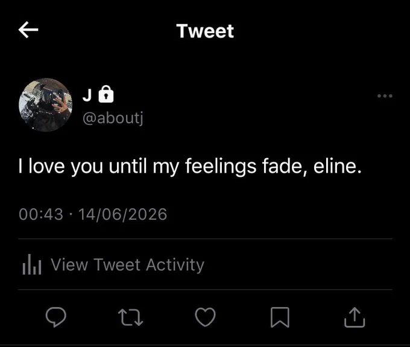
Task: Open J's profile picture
Action: coord(45,105)
